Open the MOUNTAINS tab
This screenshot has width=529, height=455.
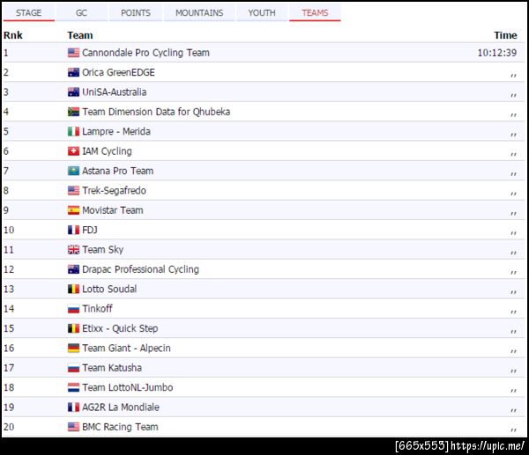[199, 13]
